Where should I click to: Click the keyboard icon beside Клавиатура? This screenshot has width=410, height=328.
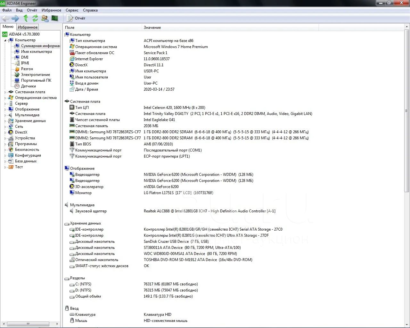[72, 315]
